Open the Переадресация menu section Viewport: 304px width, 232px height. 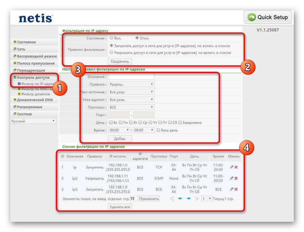pos(31,70)
